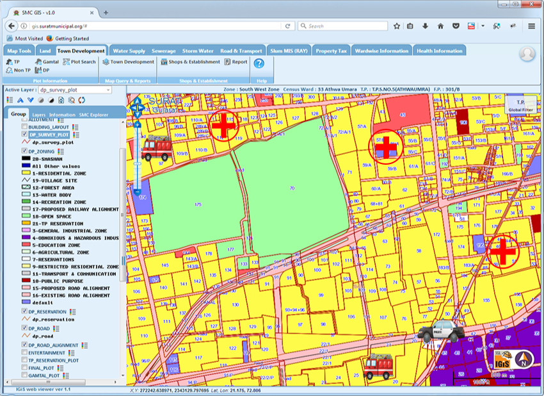Click the zoom-out button below zoom slider
544x396 pixels.
138,192
